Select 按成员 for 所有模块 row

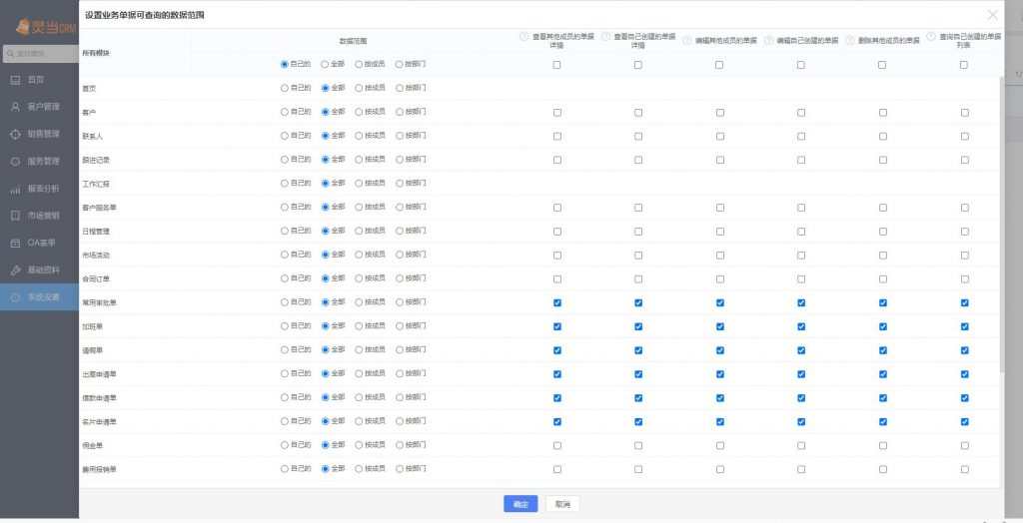click(359, 65)
